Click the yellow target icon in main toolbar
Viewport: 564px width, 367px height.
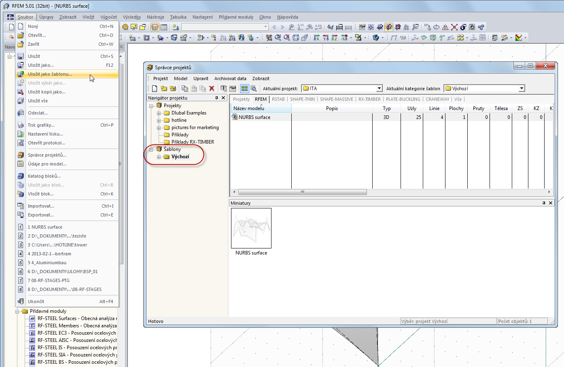click(125, 27)
